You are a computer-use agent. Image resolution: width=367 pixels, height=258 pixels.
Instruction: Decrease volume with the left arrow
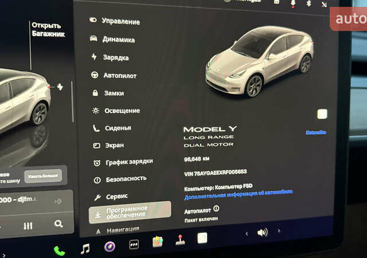coord(247,234)
